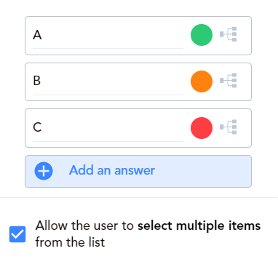Image resolution: width=278 pixels, height=267 pixels.
Task: Click the "Allow the user to" label text
Action: 84,226
